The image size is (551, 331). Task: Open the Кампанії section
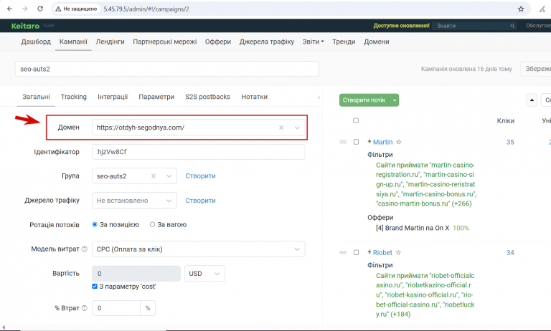[73, 42]
